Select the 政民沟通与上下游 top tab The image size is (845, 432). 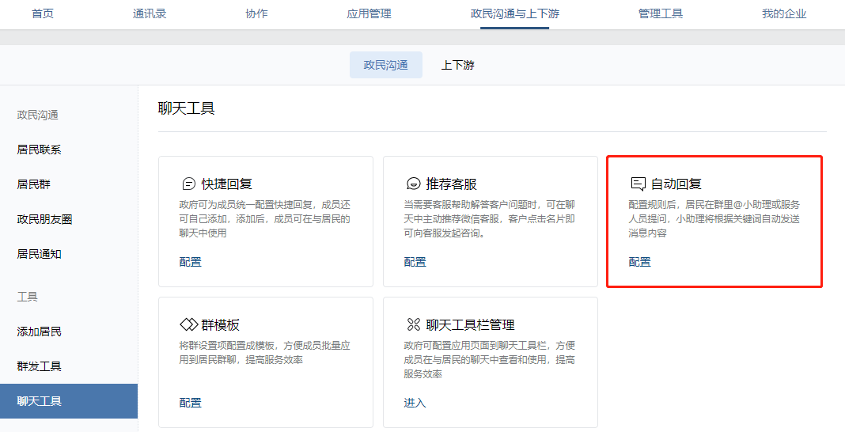tap(514, 14)
